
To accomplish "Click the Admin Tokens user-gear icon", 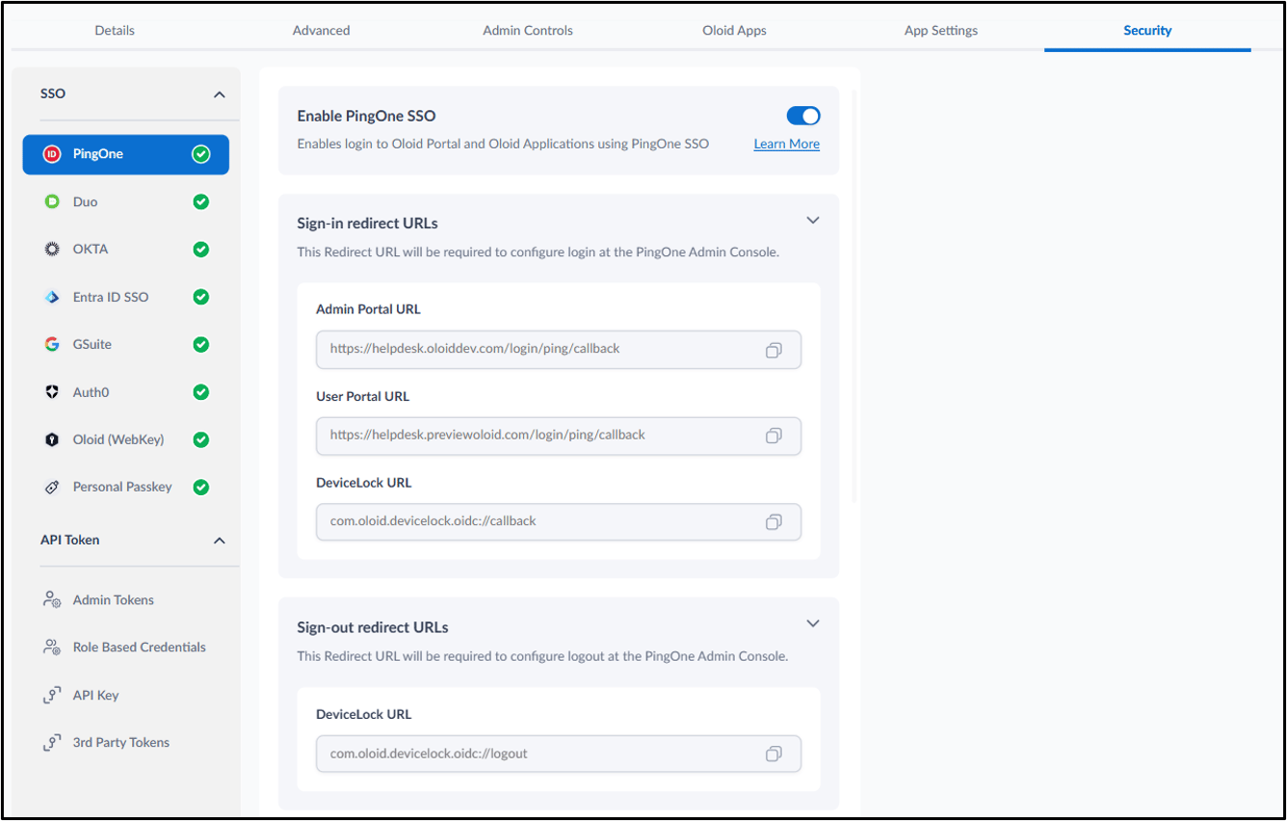I will click(x=52, y=599).
